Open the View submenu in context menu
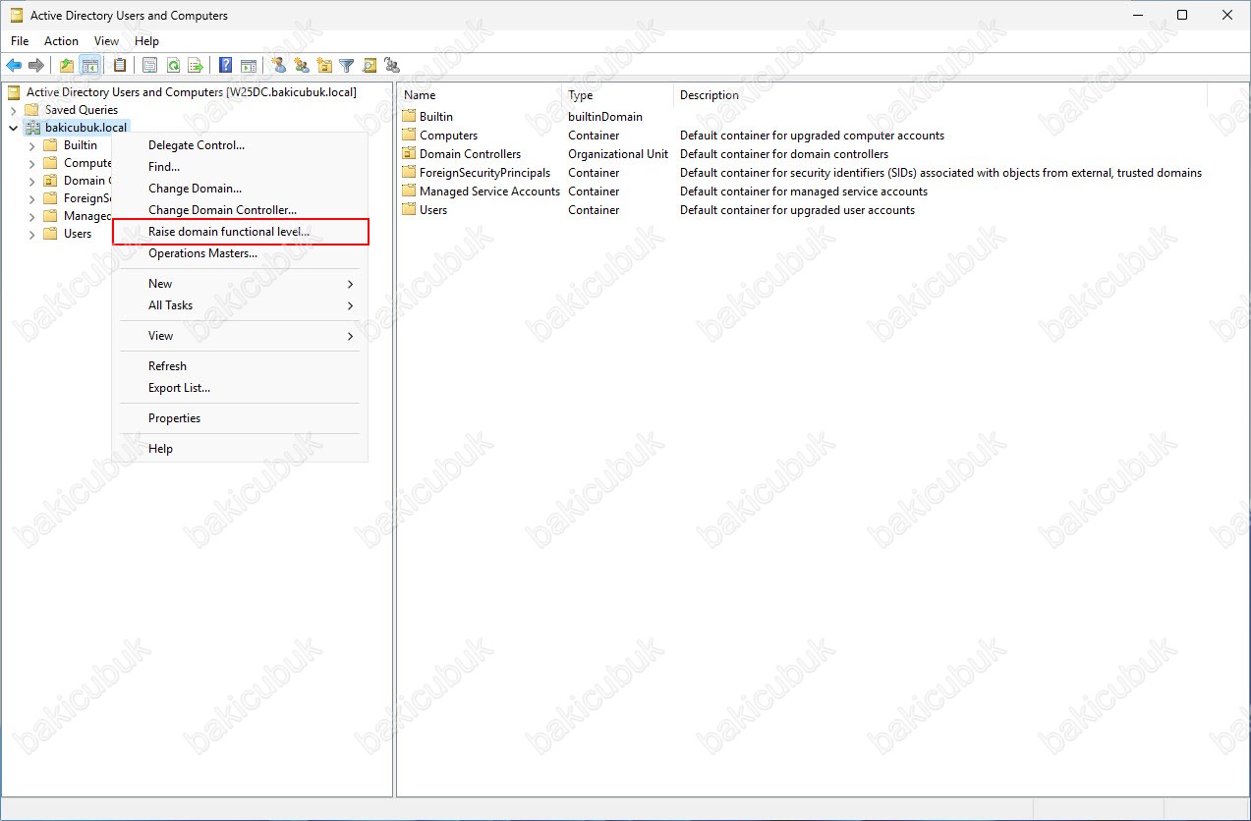 pos(240,336)
